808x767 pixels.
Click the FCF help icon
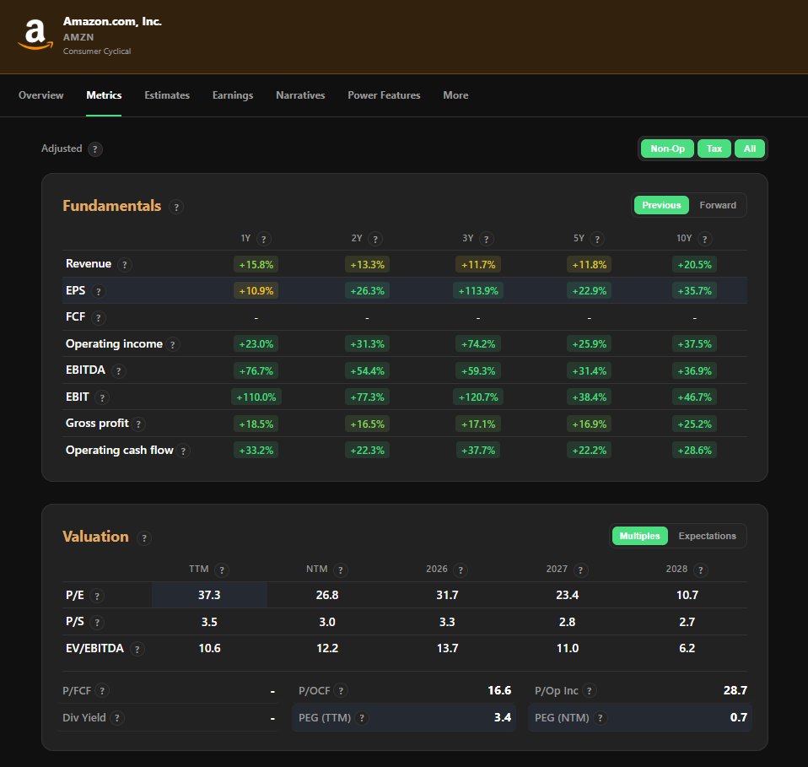coord(99,317)
